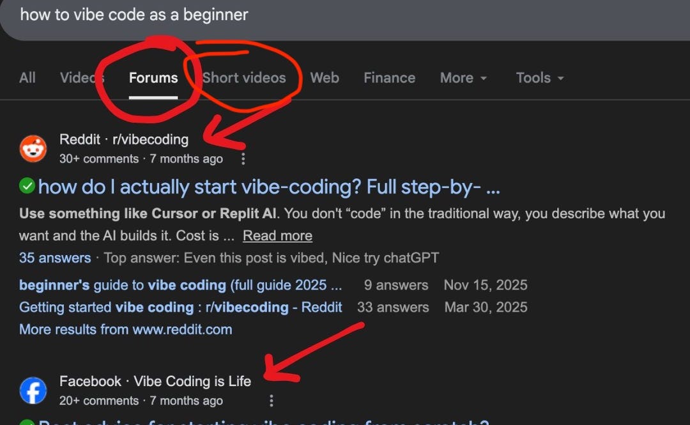Image resolution: width=690 pixels, height=425 pixels.
Task: Click the Facebook logo icon
Action: (x=33, y=390)
